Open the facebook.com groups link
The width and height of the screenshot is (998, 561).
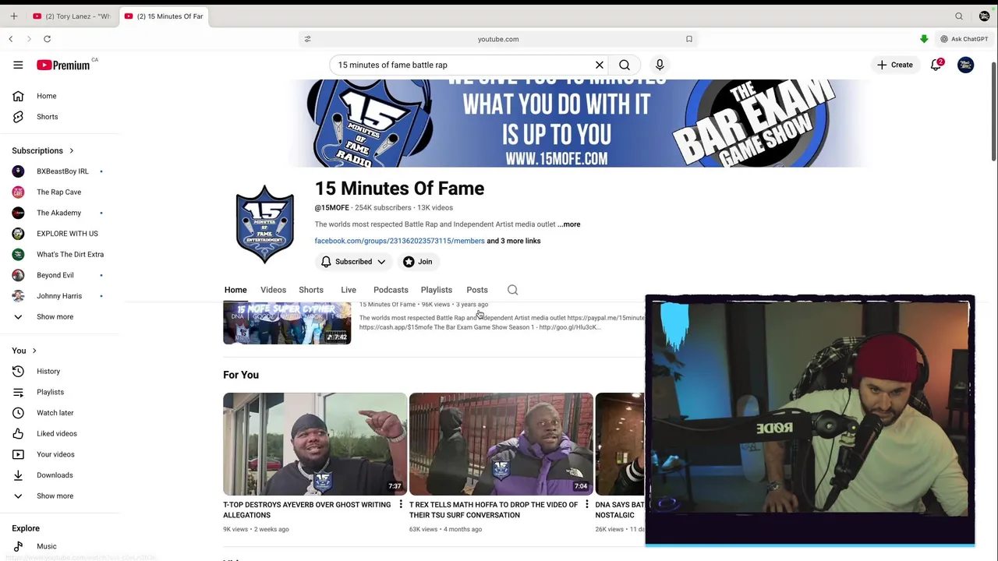point(399,241)
